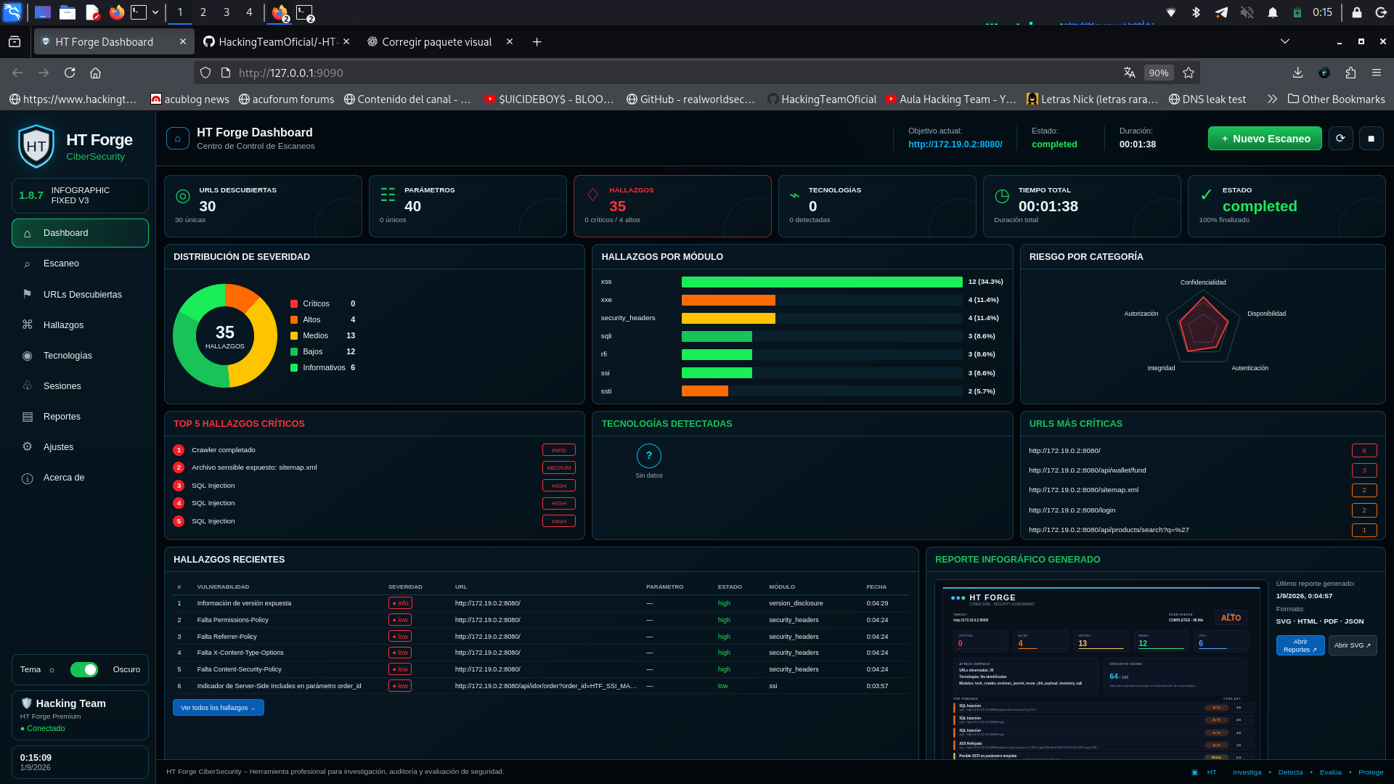Click the Tecnologías card icon
The image size is (1394, 784).
[x=795, y=195]
